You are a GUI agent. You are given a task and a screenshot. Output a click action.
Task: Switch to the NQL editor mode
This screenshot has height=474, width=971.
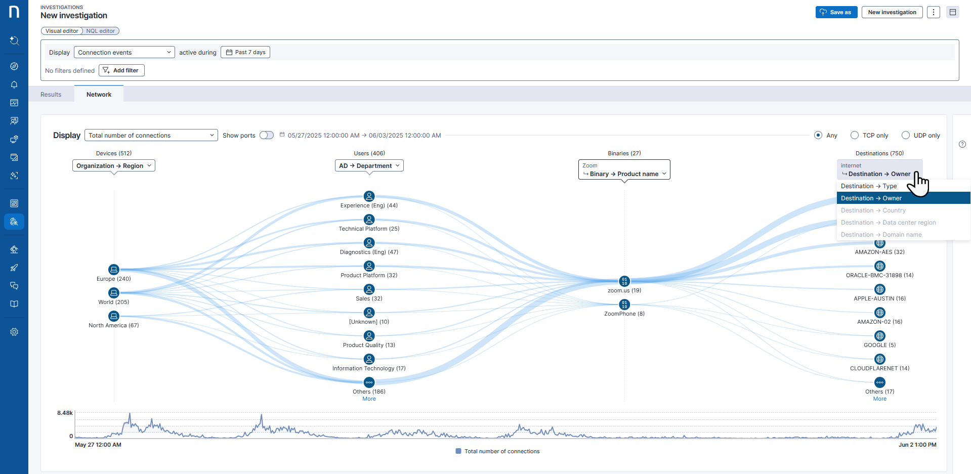point(100,31)
